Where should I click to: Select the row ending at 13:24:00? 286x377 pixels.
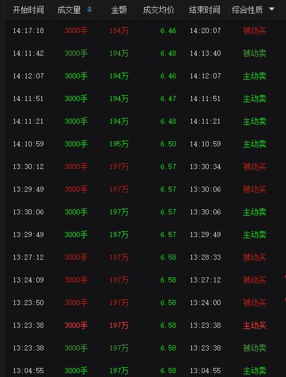pyautogui.click(x=143, y=303)
